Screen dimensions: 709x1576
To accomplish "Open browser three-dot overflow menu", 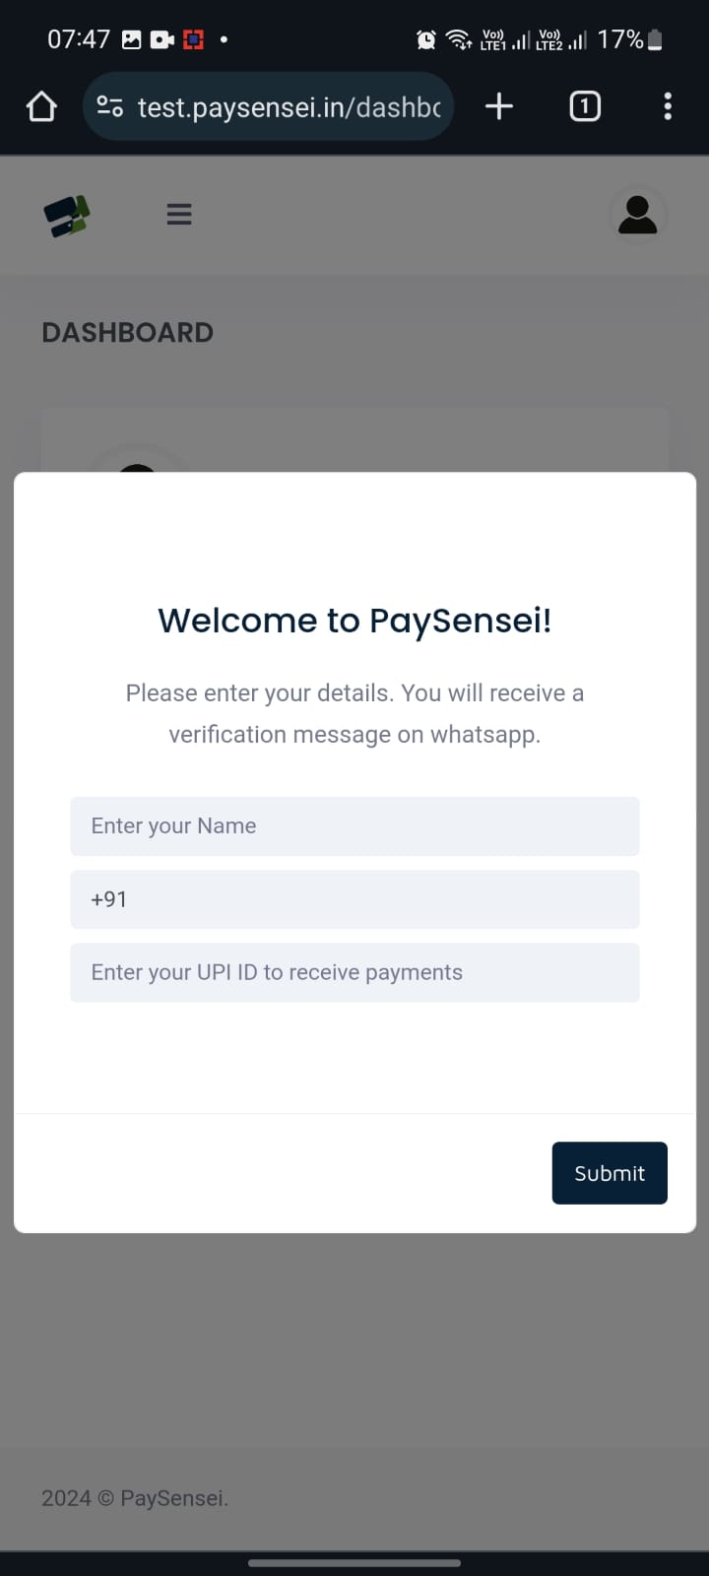I will 668,106.
